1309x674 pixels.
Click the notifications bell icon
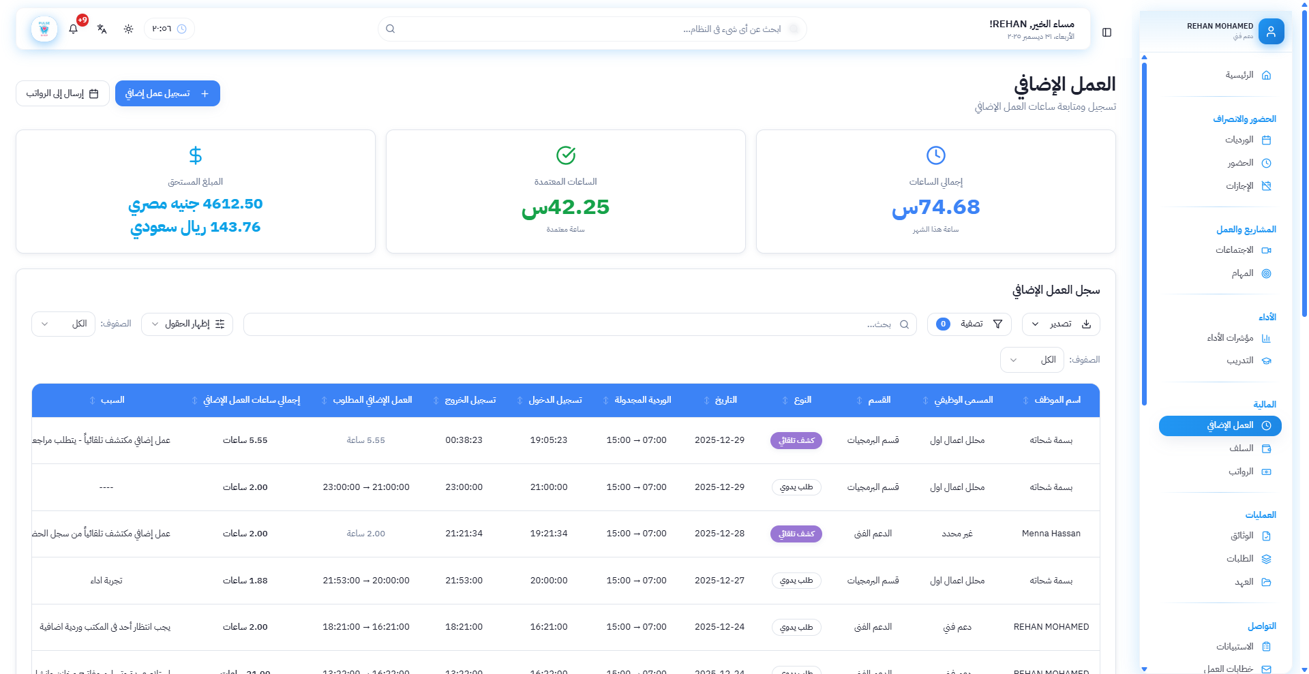(74, 29)
